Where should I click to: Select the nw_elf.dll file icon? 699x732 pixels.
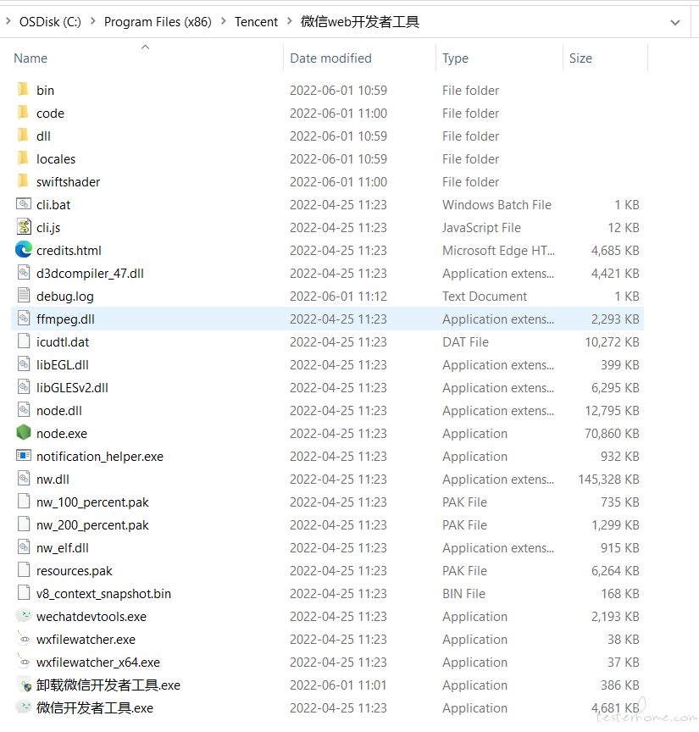[x=24, y=547]
